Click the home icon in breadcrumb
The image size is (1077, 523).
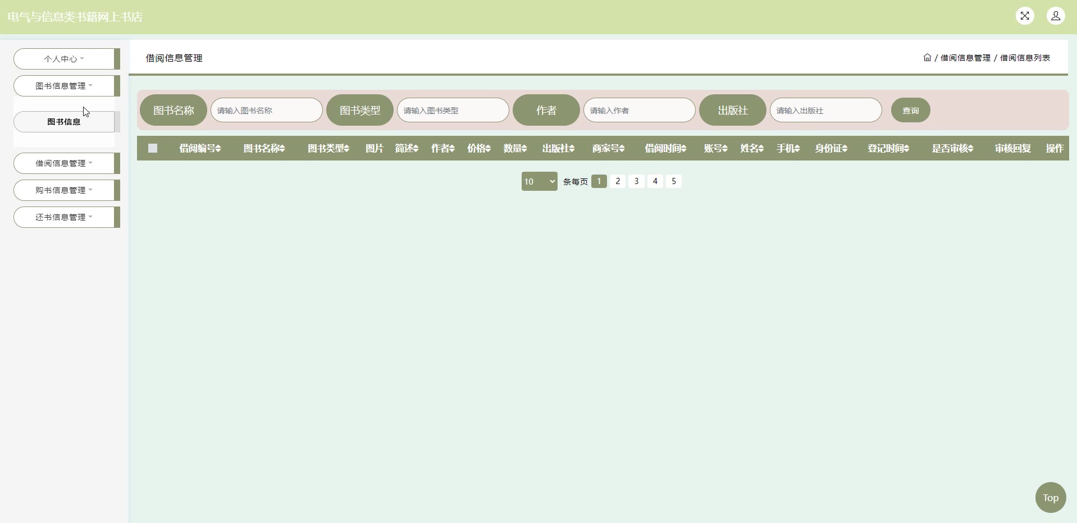(x=927, y=58)
